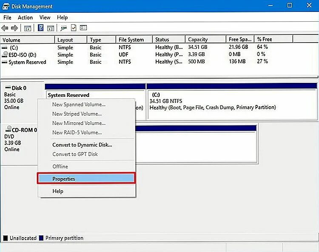Sort by the Layout column header
Image resolution: width=319 pixels, height=252 pixels.
(x=71, y=40)
